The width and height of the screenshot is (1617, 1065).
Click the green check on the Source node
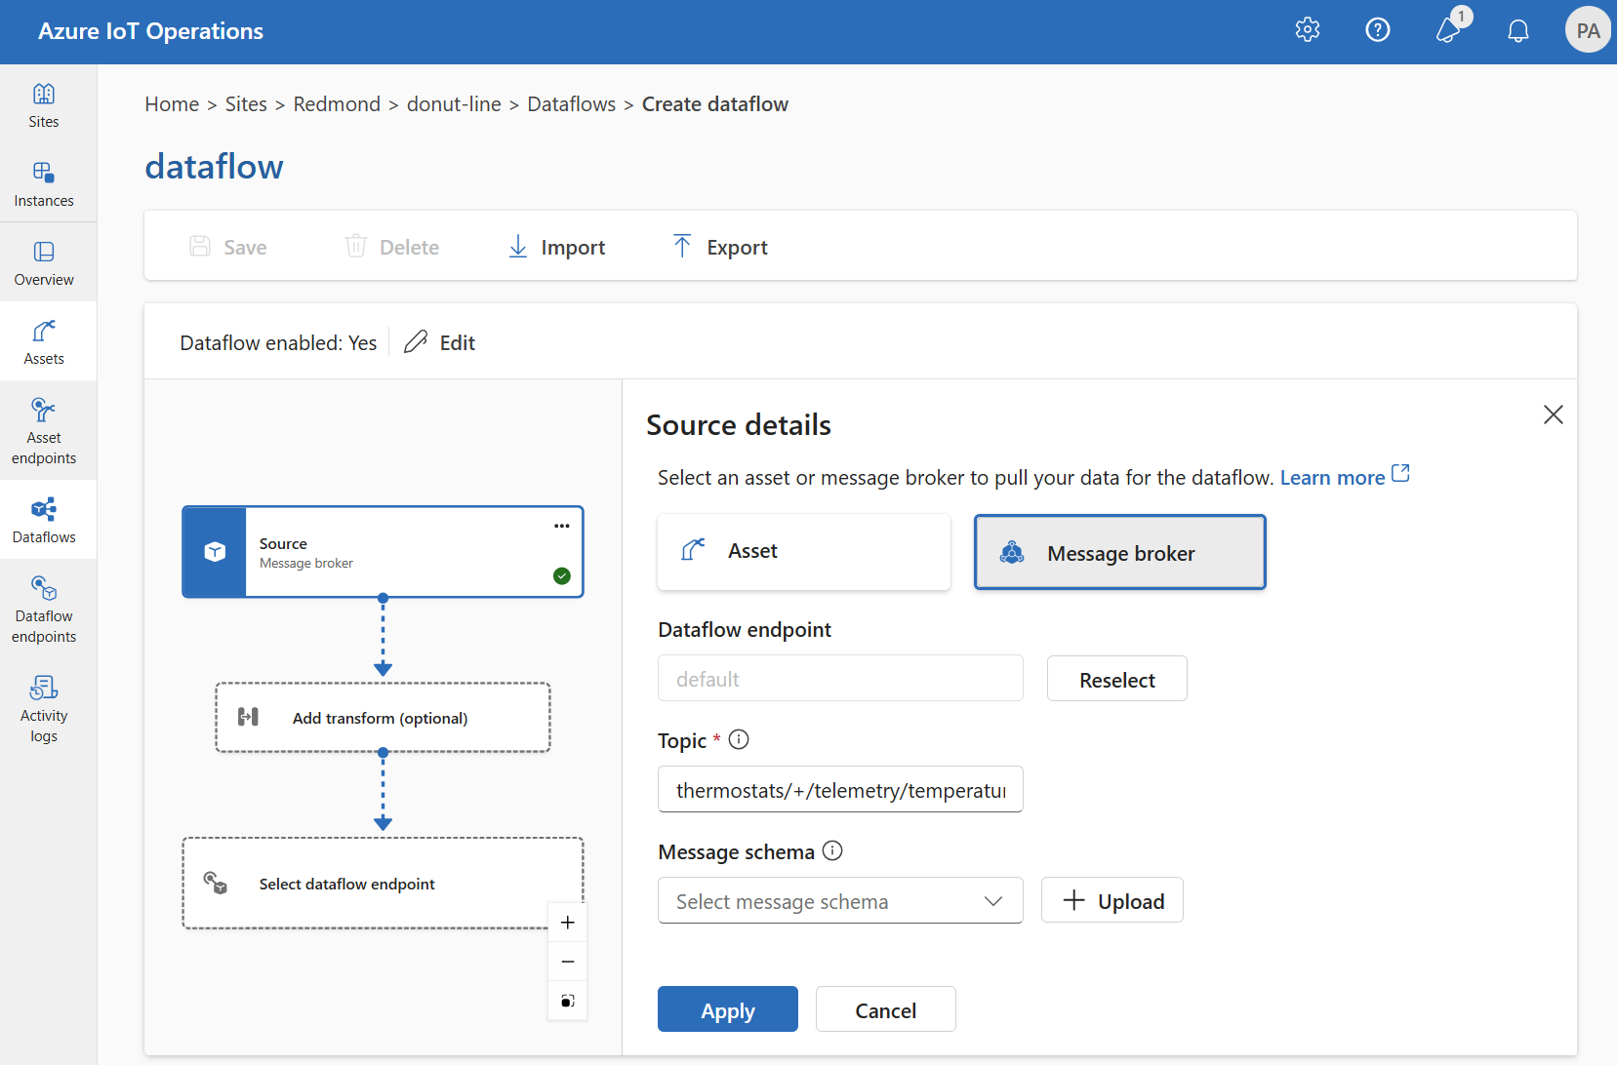562,575
